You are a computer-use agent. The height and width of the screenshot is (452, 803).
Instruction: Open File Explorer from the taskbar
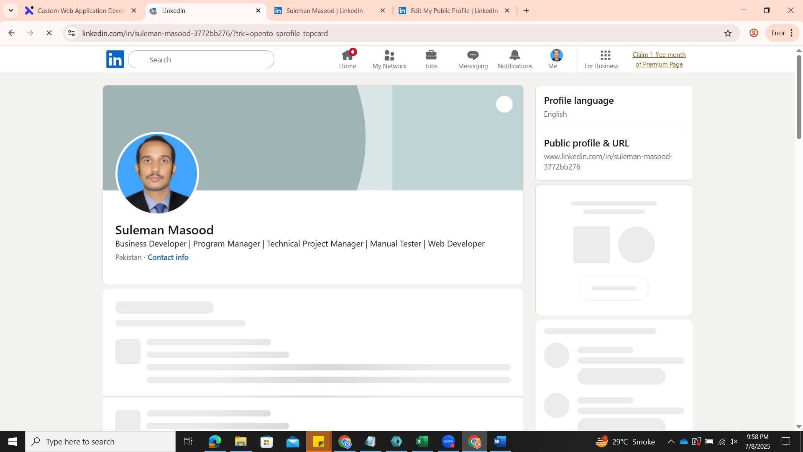pos(240,442)
